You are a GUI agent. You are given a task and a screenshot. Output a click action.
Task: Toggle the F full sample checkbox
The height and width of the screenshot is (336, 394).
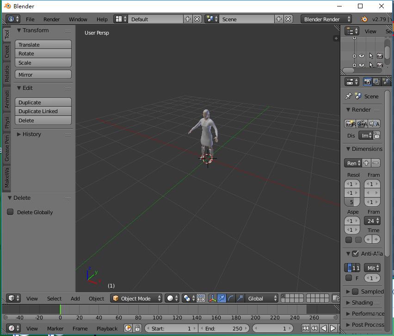(349, 278)
